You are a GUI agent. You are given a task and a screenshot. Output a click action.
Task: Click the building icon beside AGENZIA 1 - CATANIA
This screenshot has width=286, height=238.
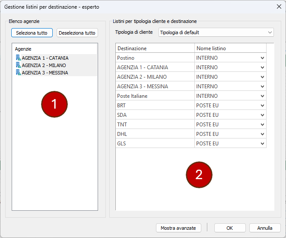pos(18,58)
